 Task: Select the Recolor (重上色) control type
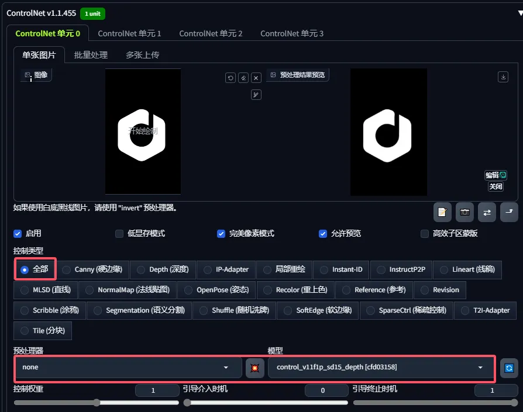pos(295,290)
